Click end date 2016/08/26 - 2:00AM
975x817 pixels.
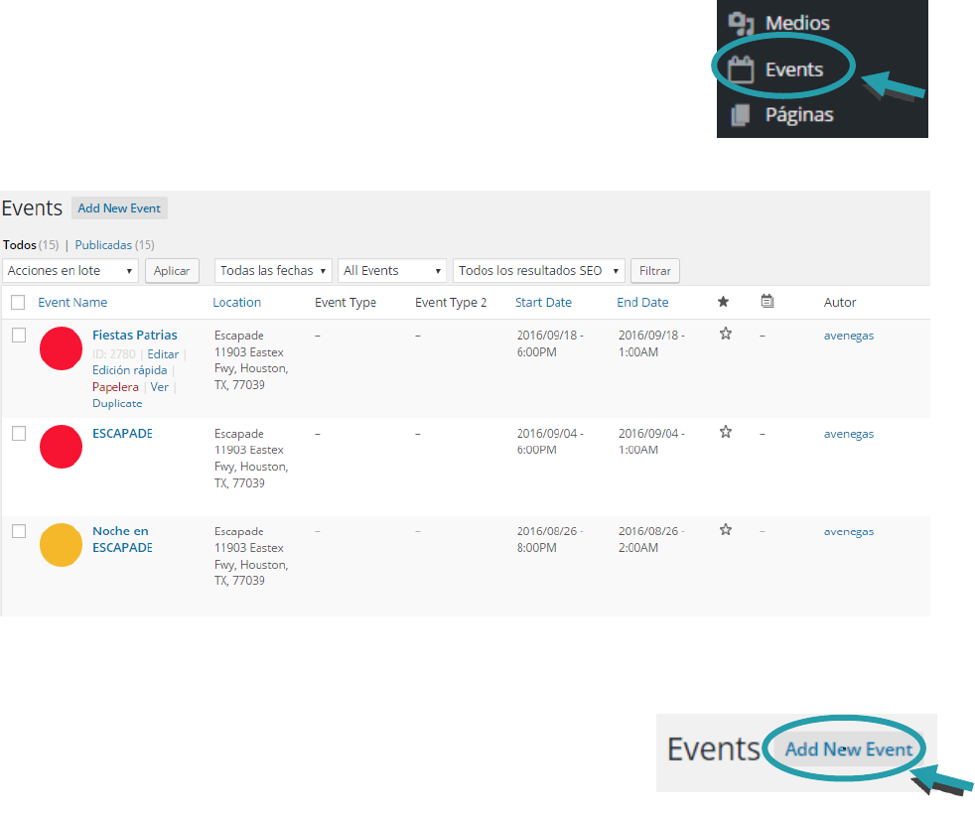tap(651, 539)
